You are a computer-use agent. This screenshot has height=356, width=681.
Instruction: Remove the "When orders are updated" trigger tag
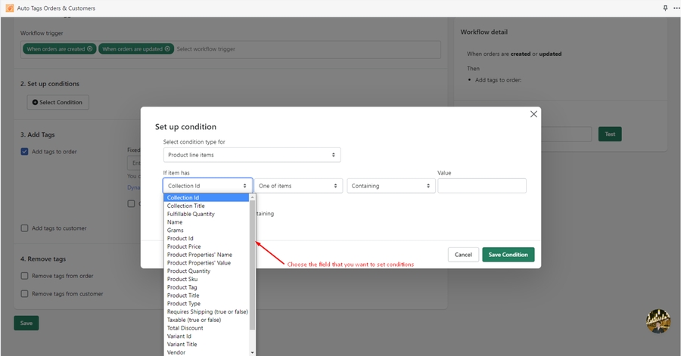click(x=168, y=49)
